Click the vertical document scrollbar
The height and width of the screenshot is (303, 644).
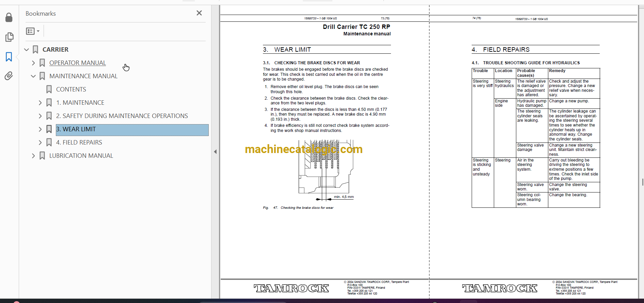(642, 182)
